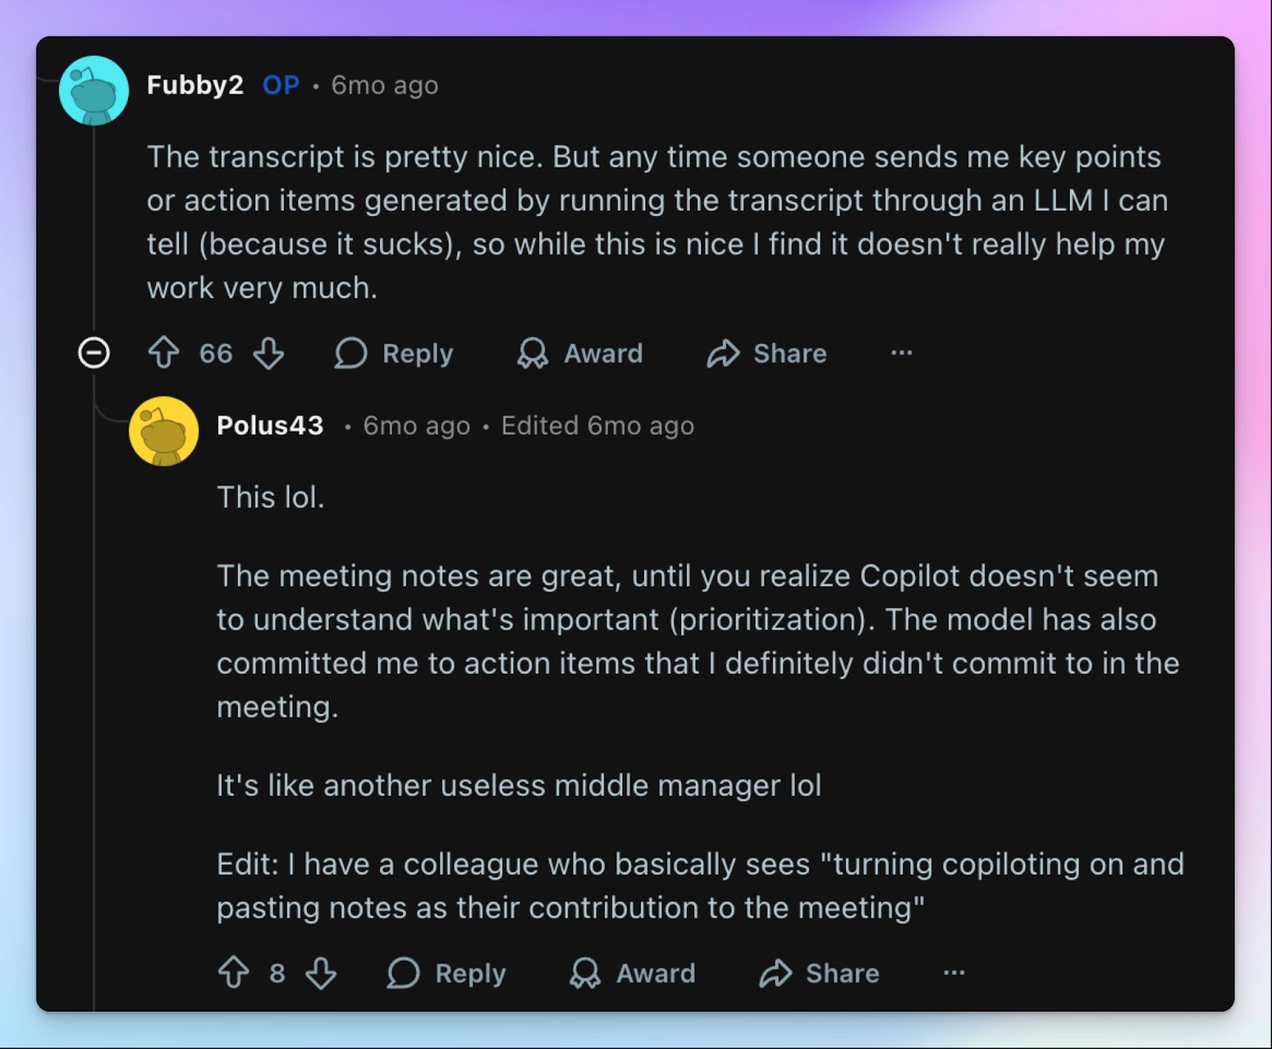This screenshot has height=1049, width=1272.
Task: Click the OP badge next to Fubby2
Action: (281, 86)
